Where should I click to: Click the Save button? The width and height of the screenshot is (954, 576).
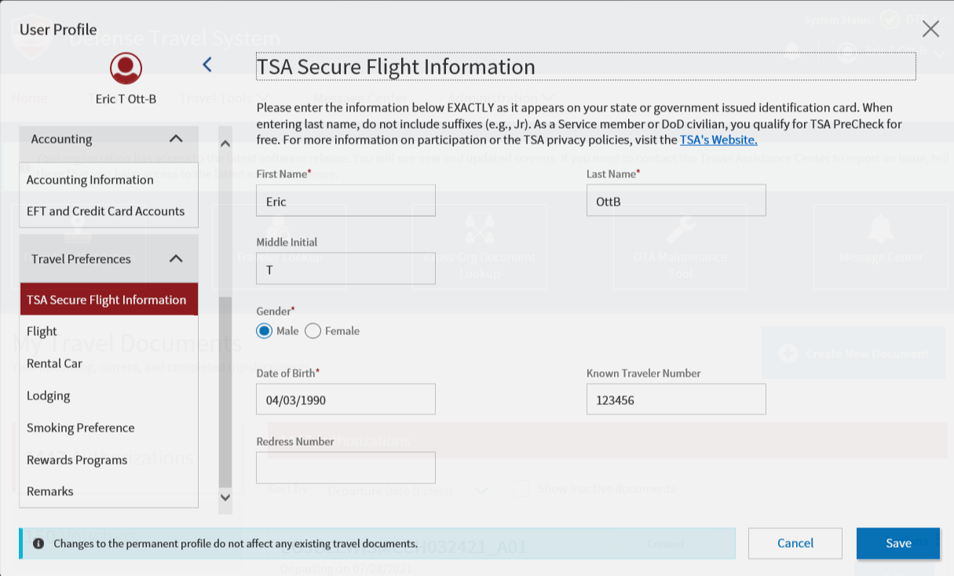[897, 543]
